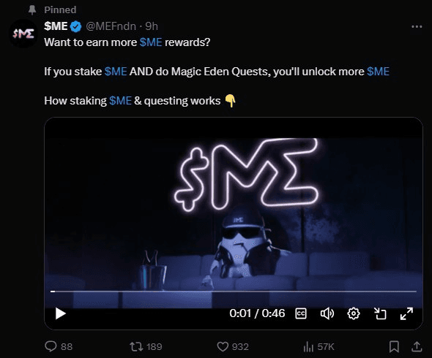Open the @MEFndn handle link
The image size is (432, 358).
(x=111, y=26)
